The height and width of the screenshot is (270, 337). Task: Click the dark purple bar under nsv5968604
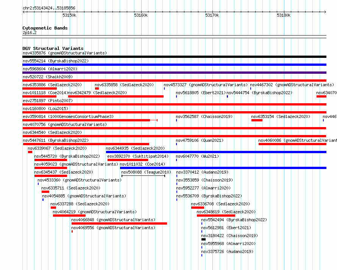174,73
